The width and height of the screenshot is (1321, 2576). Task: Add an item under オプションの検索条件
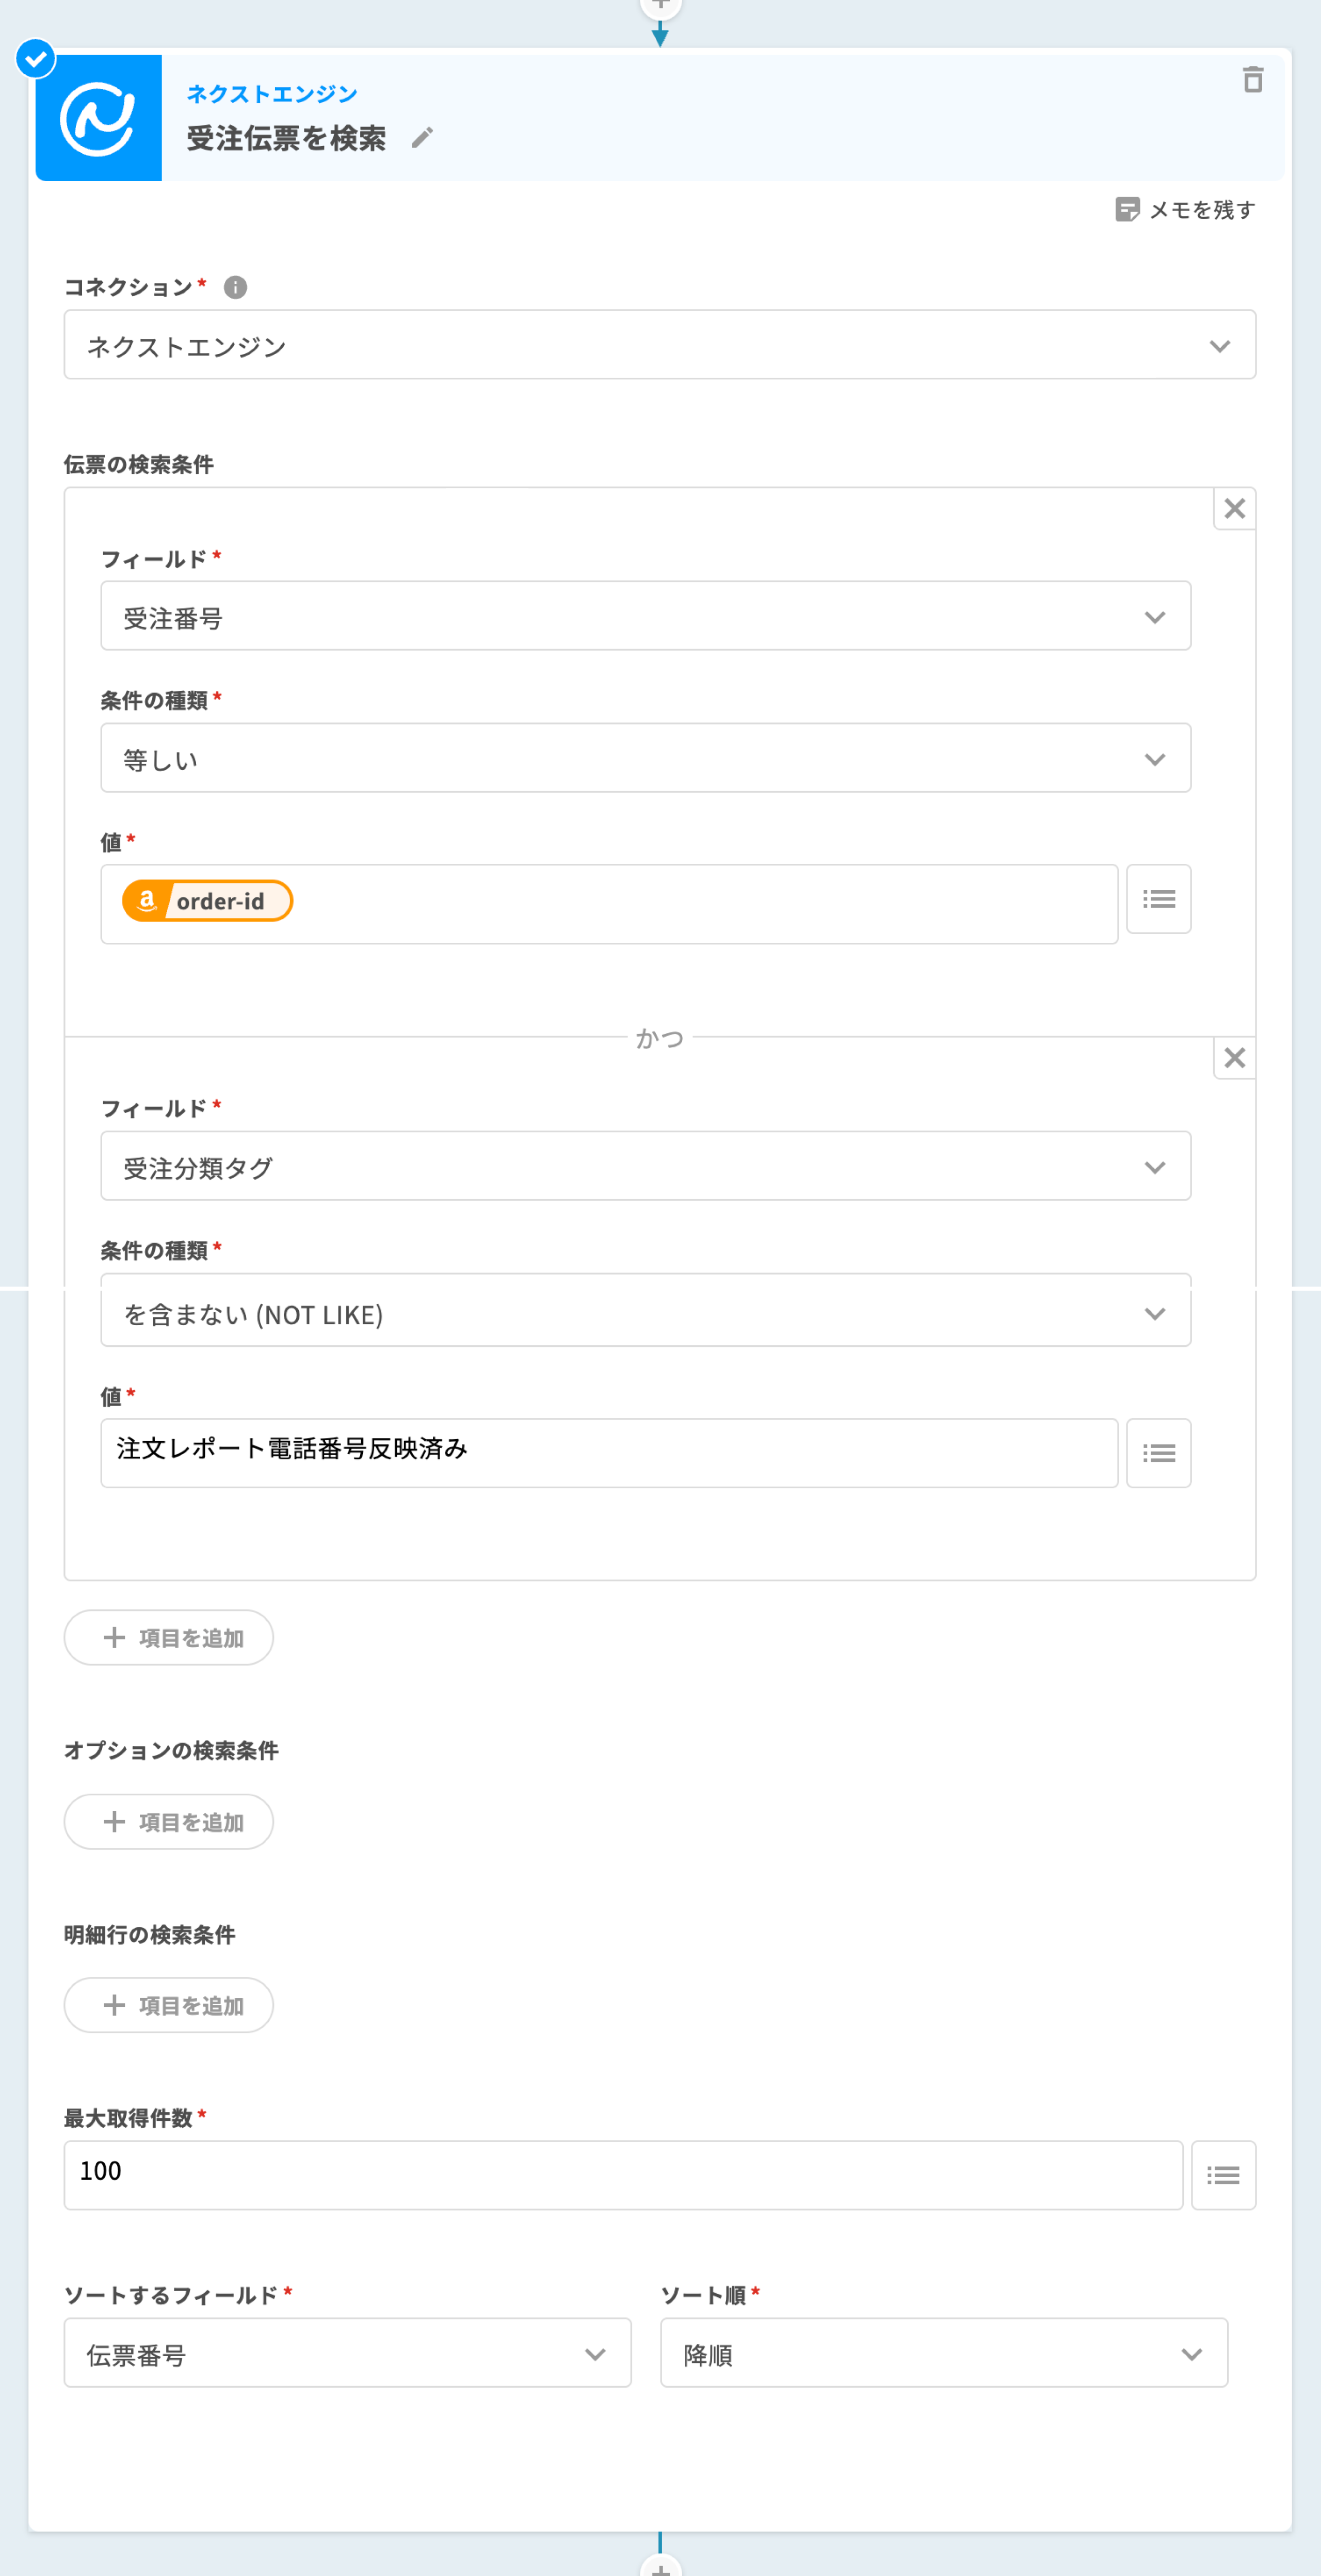coord(169,1821)
